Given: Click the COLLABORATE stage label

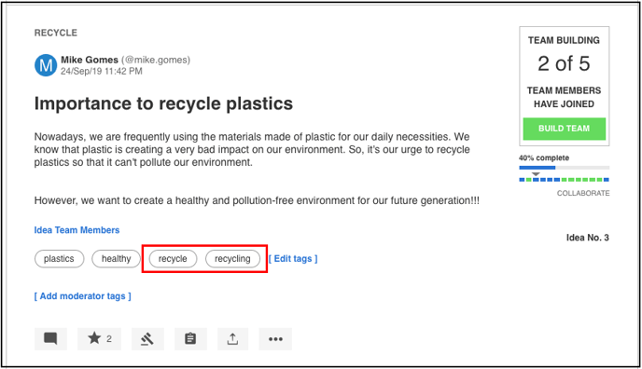Looking at the screenshot, I should [x=583, y=193].
